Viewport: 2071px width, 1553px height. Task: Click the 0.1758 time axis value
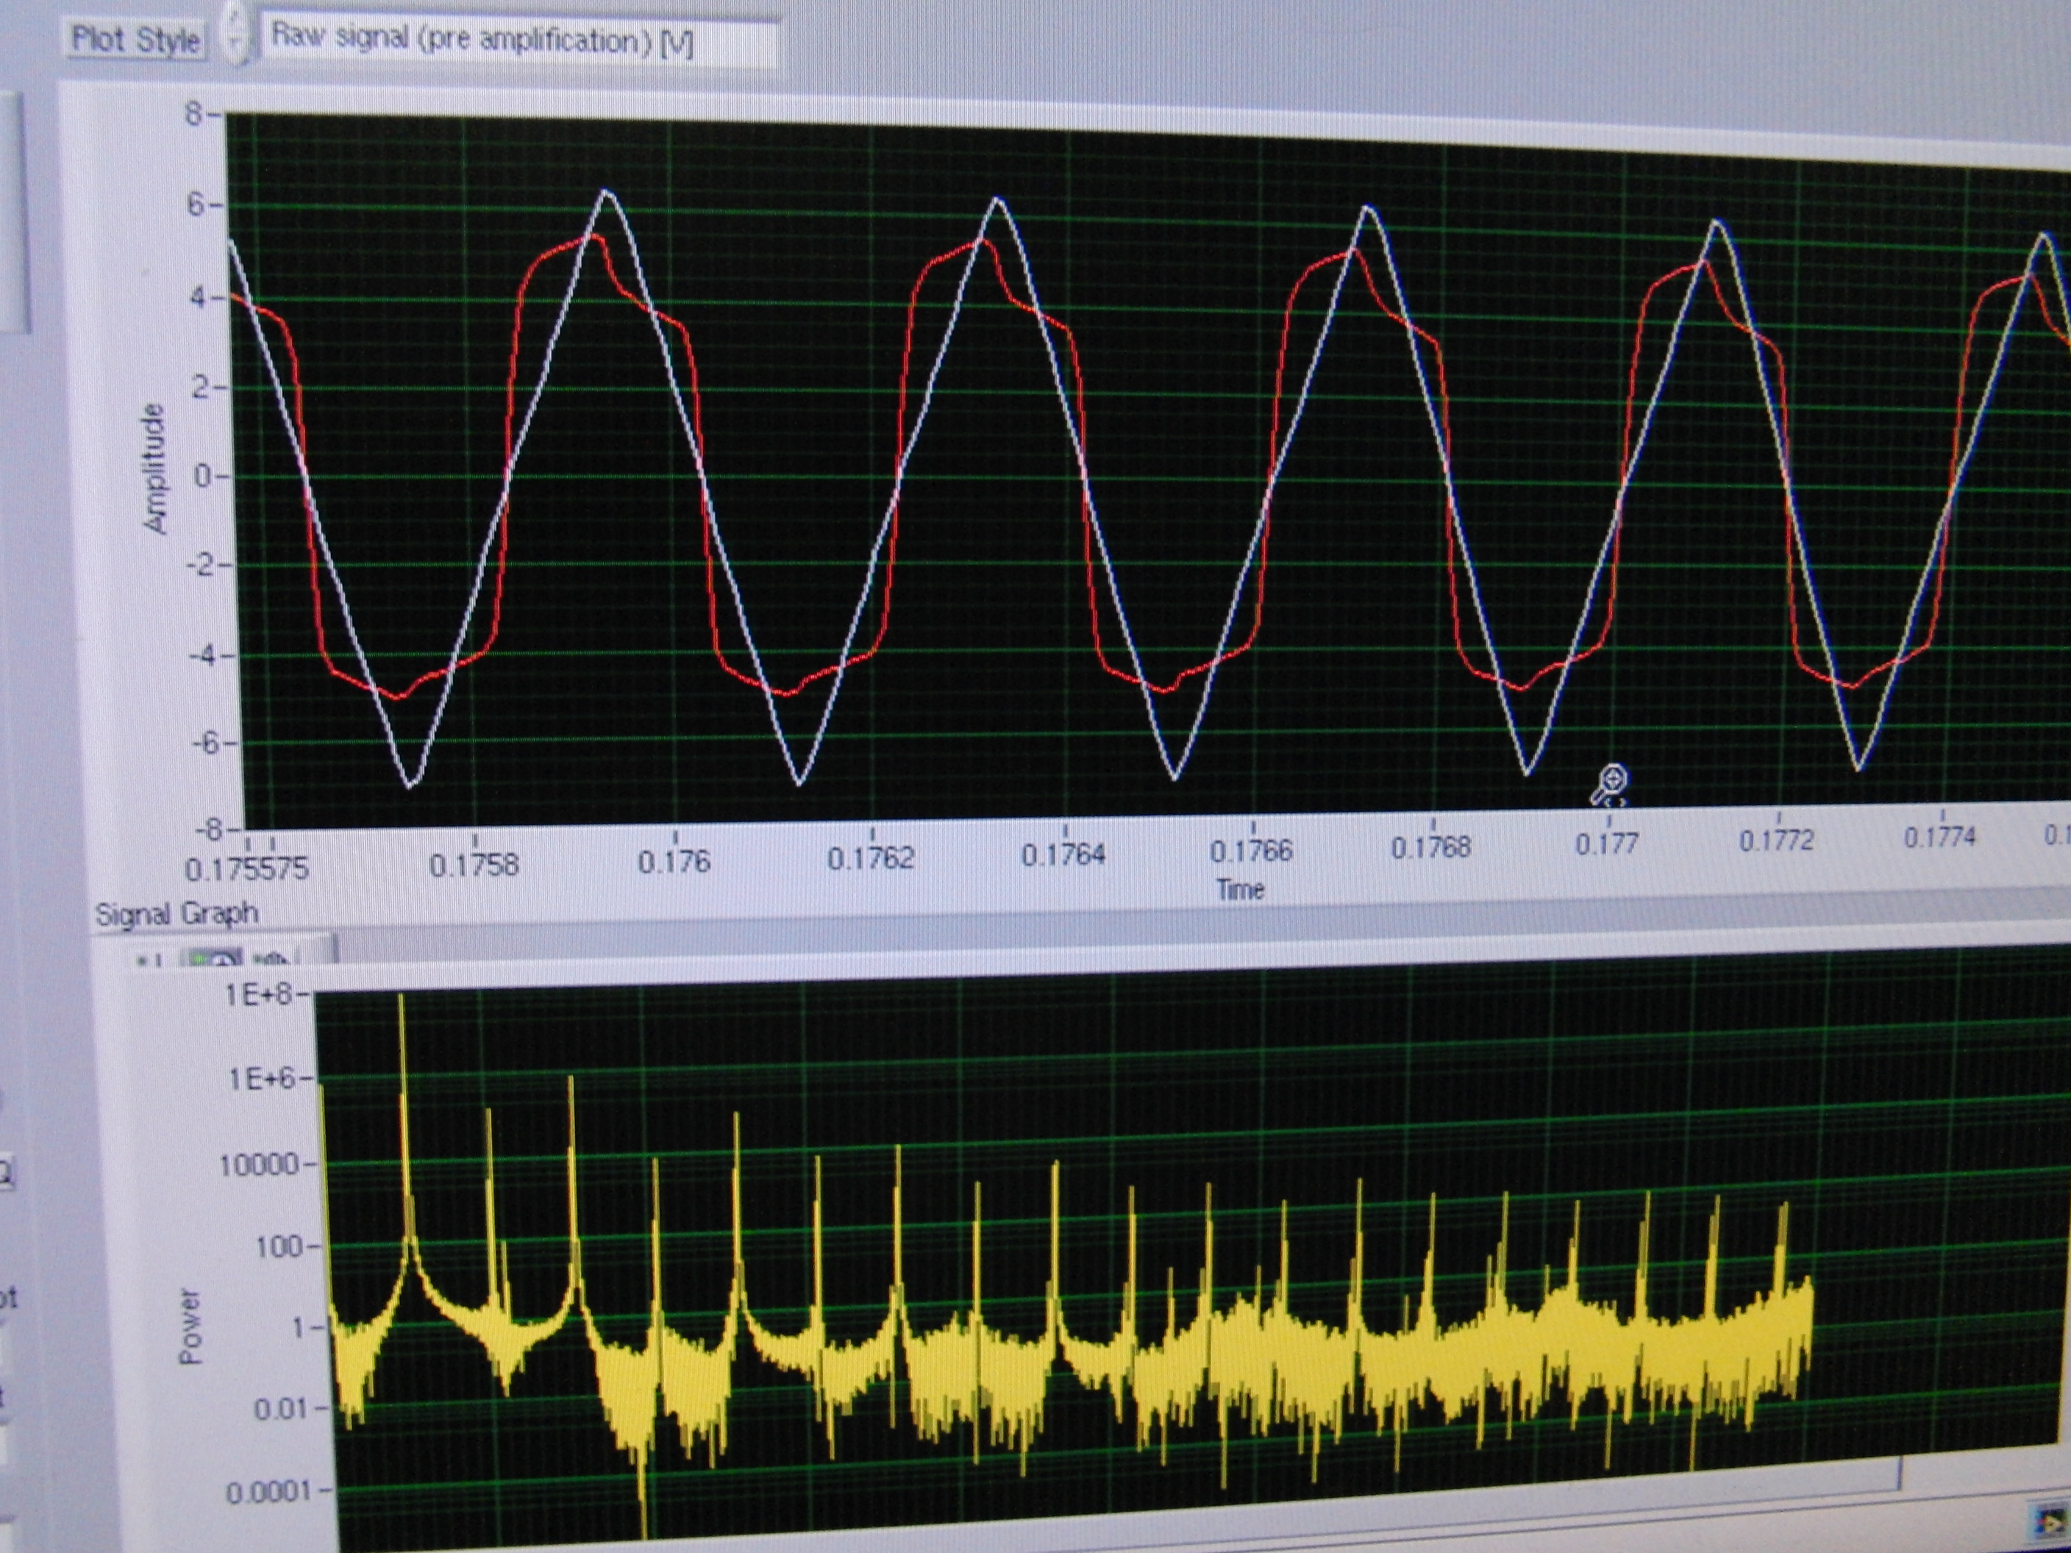click(474, 864)
